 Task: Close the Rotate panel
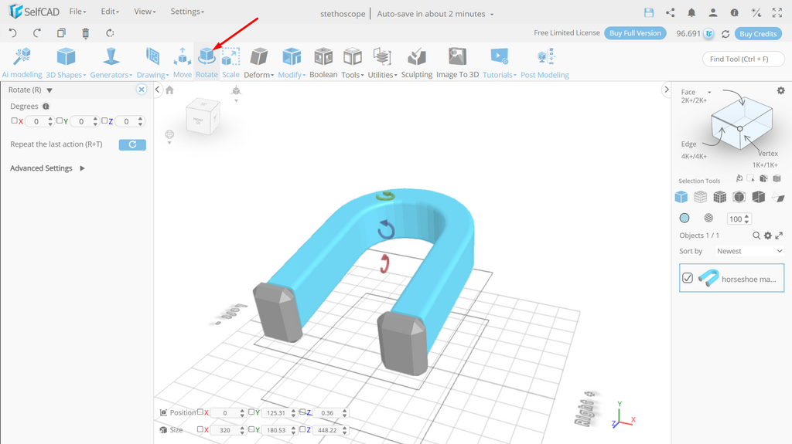(142, 90)
